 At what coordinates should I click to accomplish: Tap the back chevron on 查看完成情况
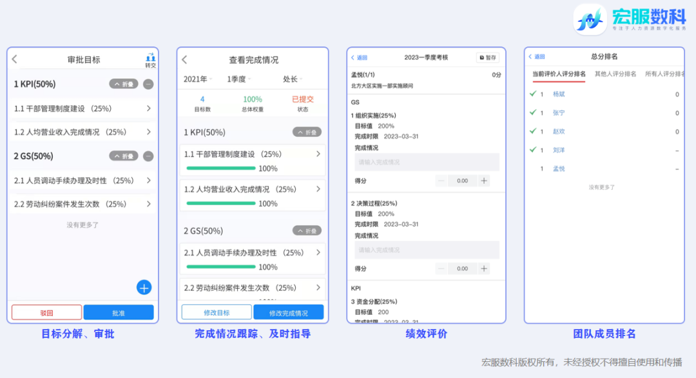[x=184, y=58]
